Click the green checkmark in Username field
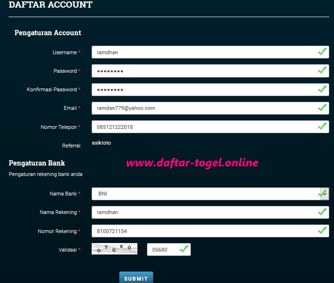Image resolution: width=334 pixels, height=283 pixels. tap(322, 51)
